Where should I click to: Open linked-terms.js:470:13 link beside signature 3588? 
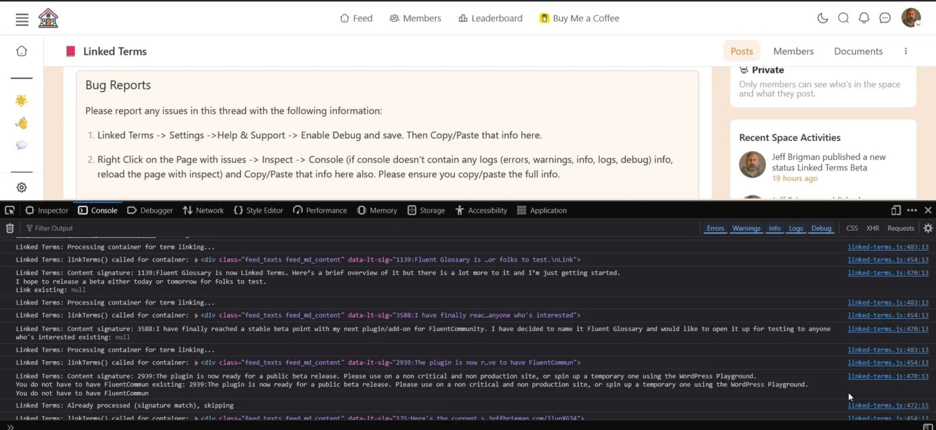coord(888,328)
